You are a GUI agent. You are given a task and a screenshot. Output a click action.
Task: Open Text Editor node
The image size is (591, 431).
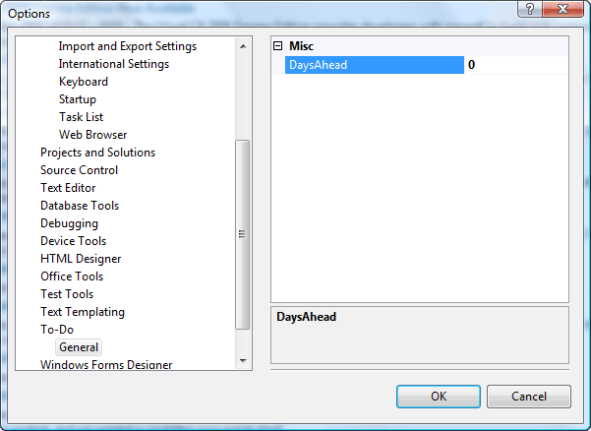coord(68,188)
